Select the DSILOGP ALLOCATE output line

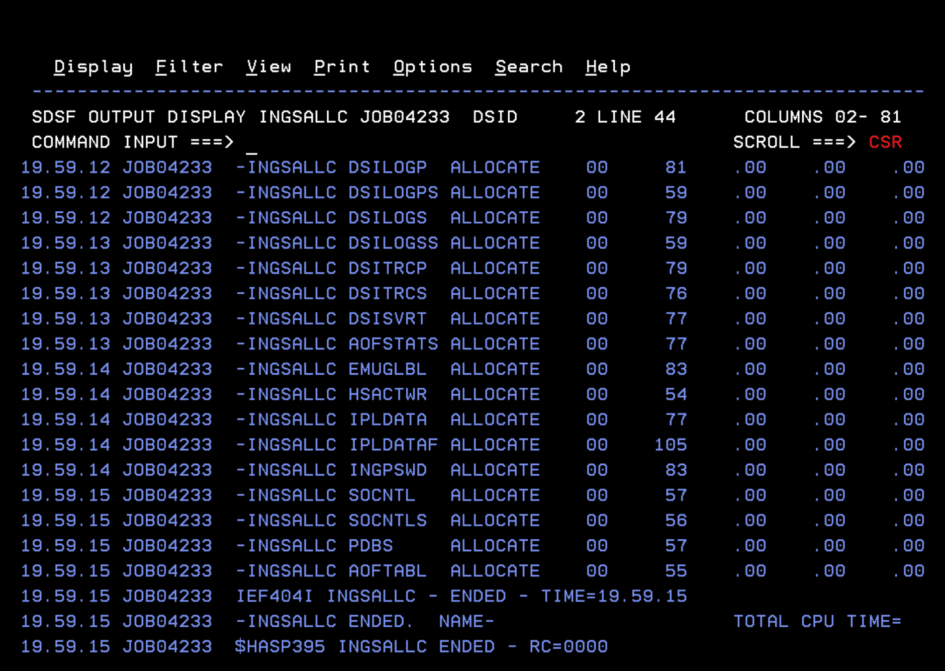[388, 168]
